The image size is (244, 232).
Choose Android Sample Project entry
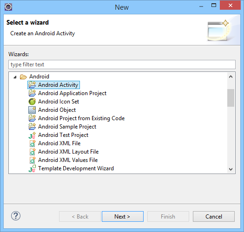coord(67,127)
